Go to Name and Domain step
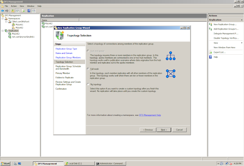Screen dimensions: 244x166 64,53
